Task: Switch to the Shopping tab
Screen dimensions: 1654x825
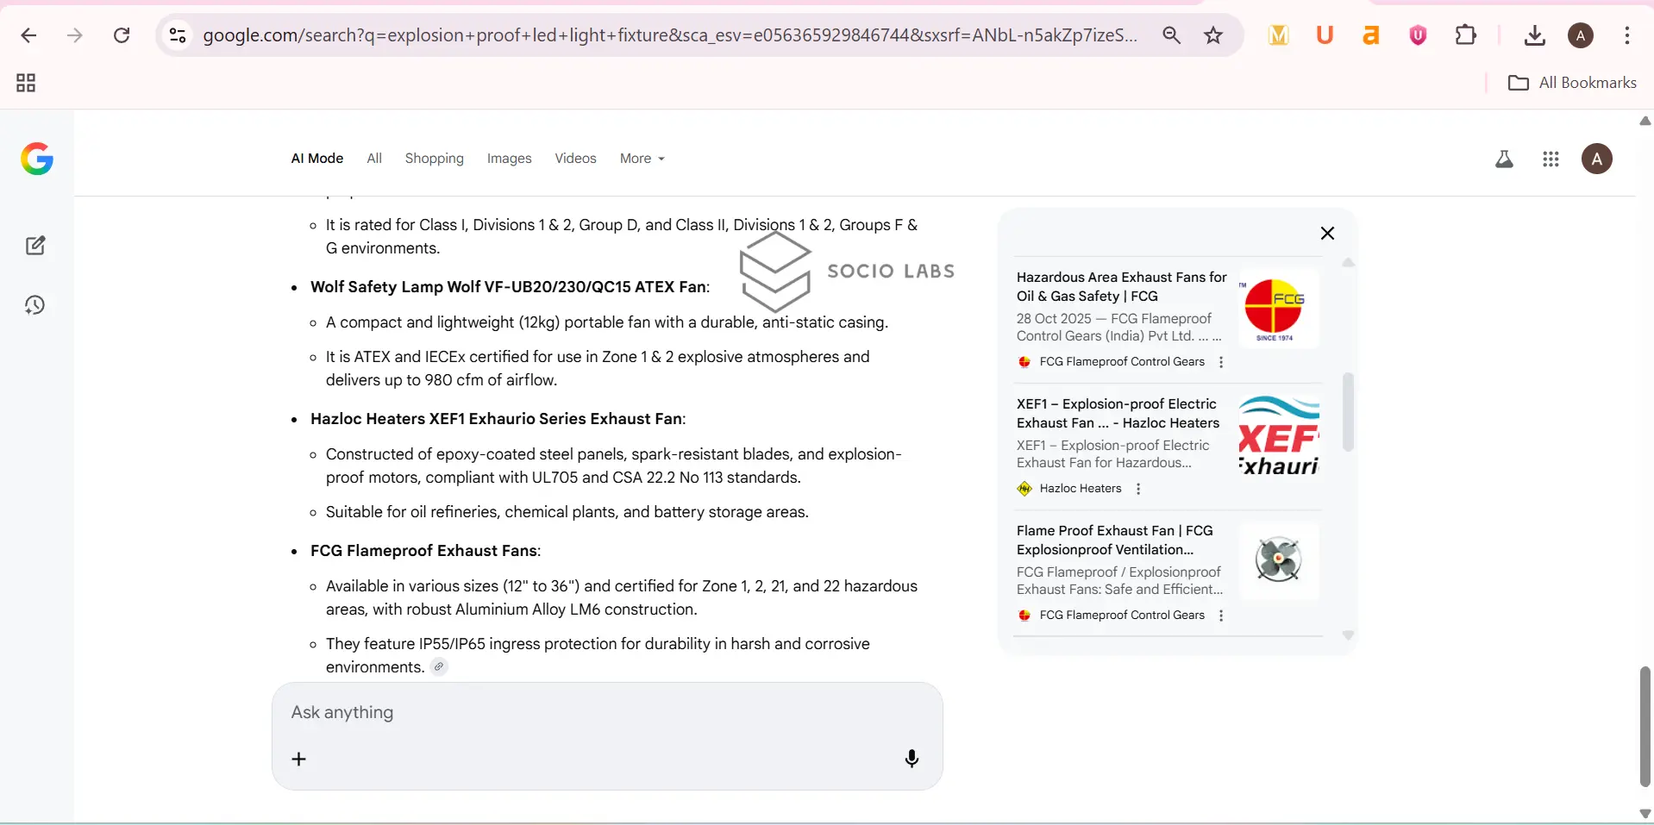Action: (x=434, y=159)
